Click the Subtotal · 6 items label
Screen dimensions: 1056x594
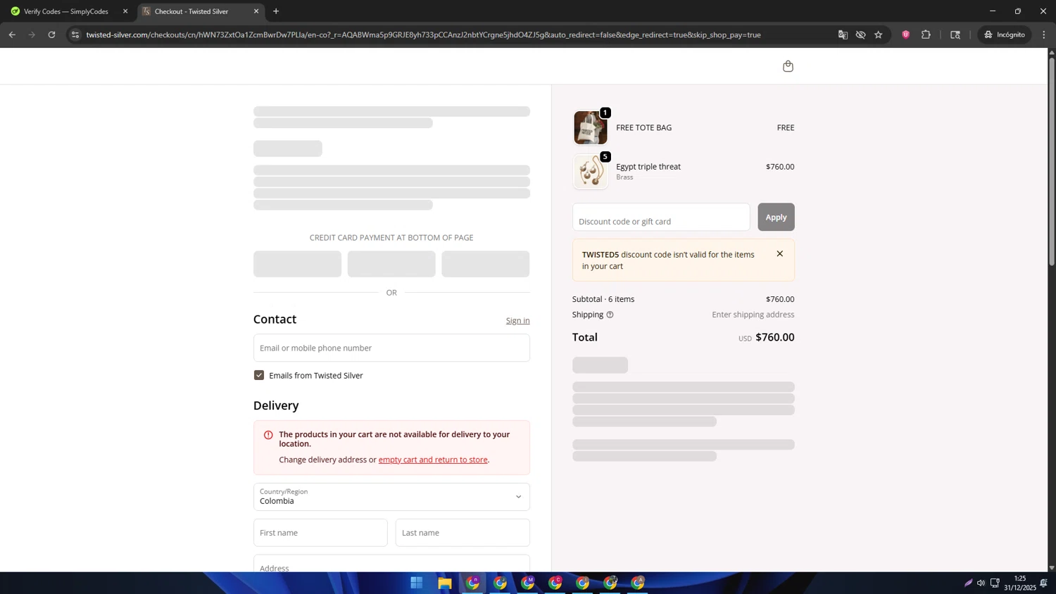(x=603, y=299)
